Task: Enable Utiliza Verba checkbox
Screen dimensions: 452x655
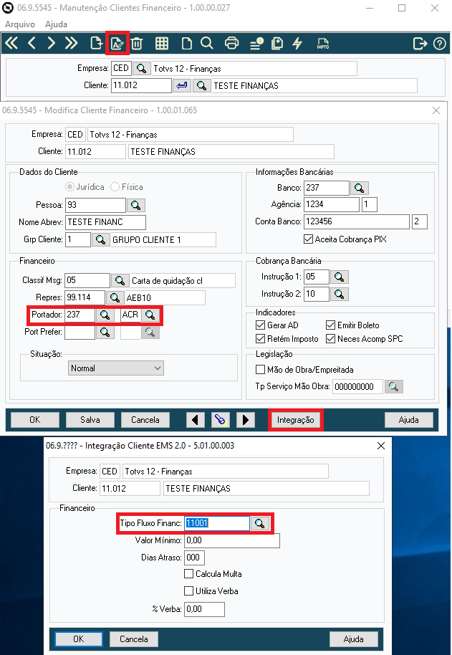Action: click(x=188, y=591)
